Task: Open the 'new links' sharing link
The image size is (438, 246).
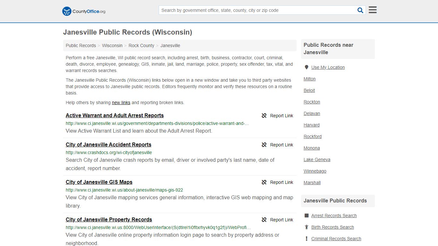Action: tap(121, 102)
